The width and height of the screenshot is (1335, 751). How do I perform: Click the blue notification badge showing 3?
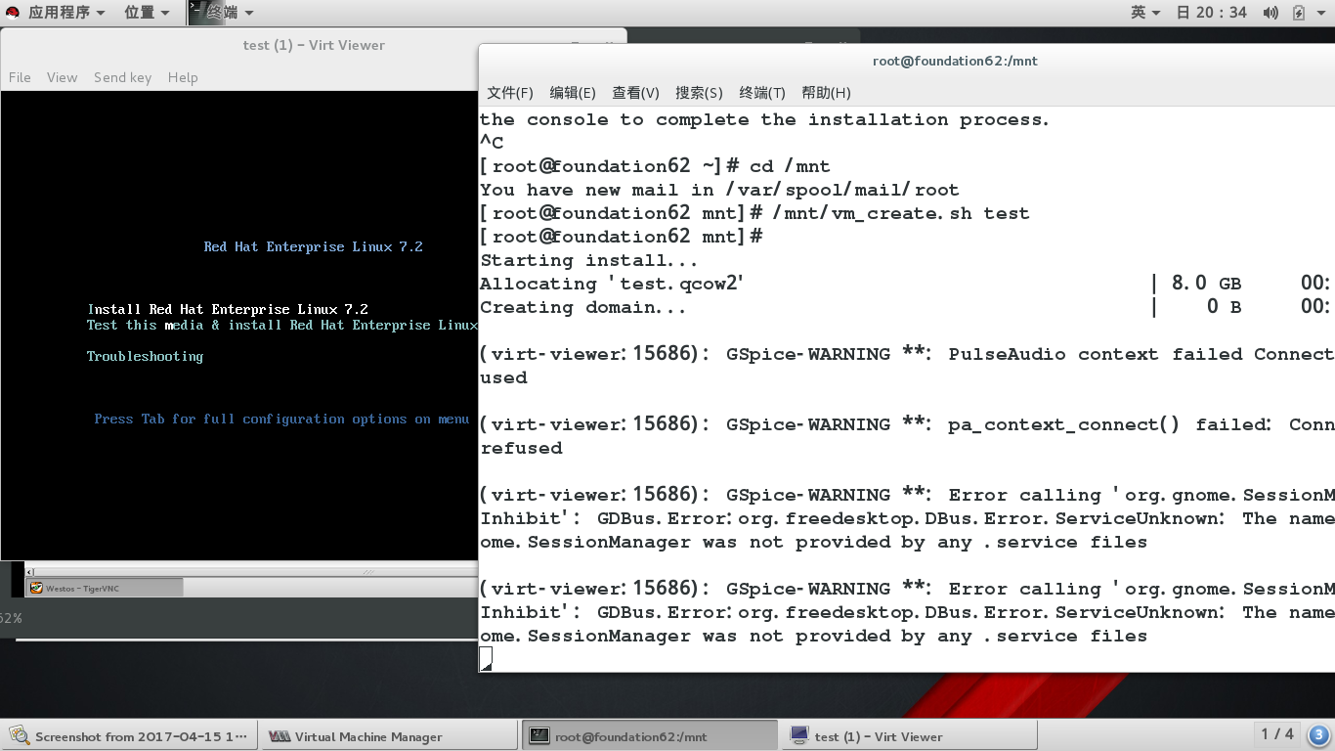1318,735
